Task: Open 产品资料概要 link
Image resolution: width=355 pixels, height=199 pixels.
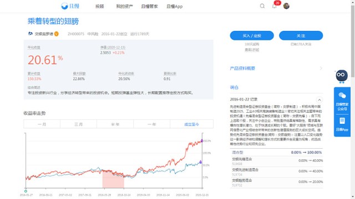Action: (242, 69)
